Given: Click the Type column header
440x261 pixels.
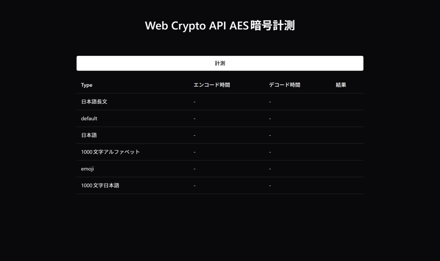Looking at the screenshot, I should pyautogui.click(x=87, y=85).
